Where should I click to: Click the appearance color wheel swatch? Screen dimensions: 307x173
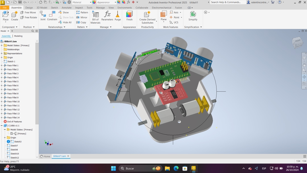click(x=94, y=2)
